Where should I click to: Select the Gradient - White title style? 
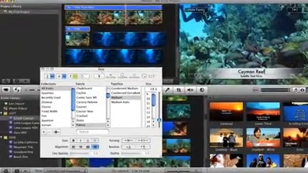[x=263, y=138]
